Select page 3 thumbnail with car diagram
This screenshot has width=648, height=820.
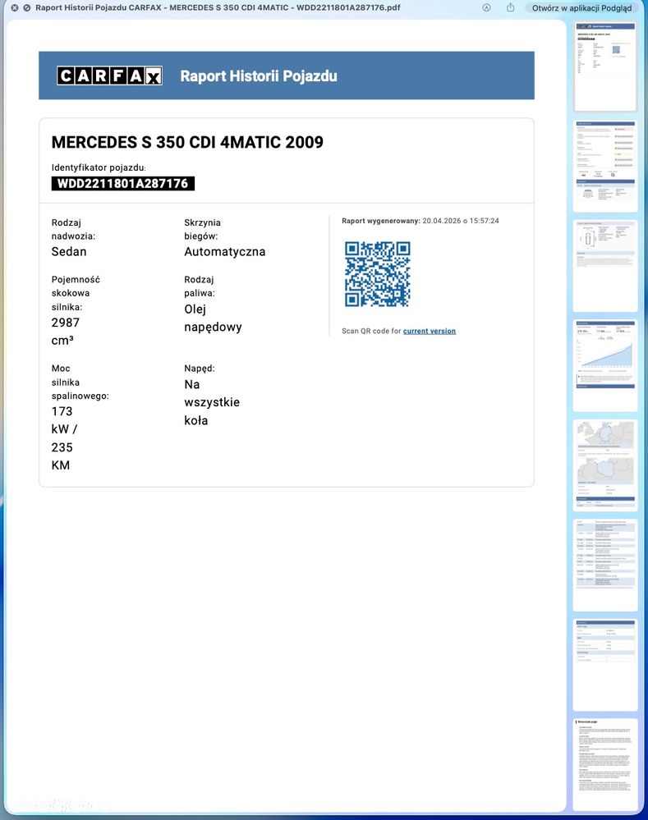tap(605, 266)
